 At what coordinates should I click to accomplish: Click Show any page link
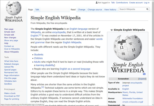pyautogui.click(x=11, y=40)
